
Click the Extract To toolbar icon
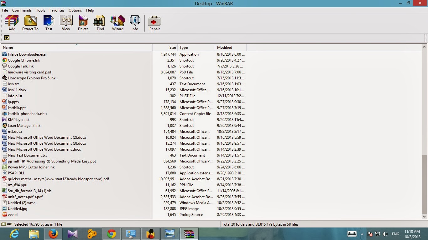point(30,21)
